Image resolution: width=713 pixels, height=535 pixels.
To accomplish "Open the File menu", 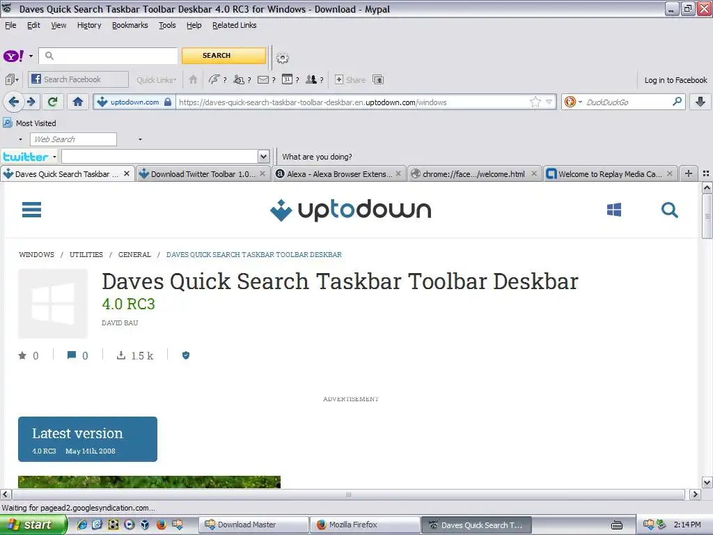I will point(10,26).
